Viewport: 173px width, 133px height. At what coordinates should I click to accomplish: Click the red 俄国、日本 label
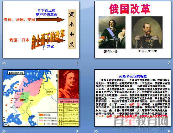point(19,40)
